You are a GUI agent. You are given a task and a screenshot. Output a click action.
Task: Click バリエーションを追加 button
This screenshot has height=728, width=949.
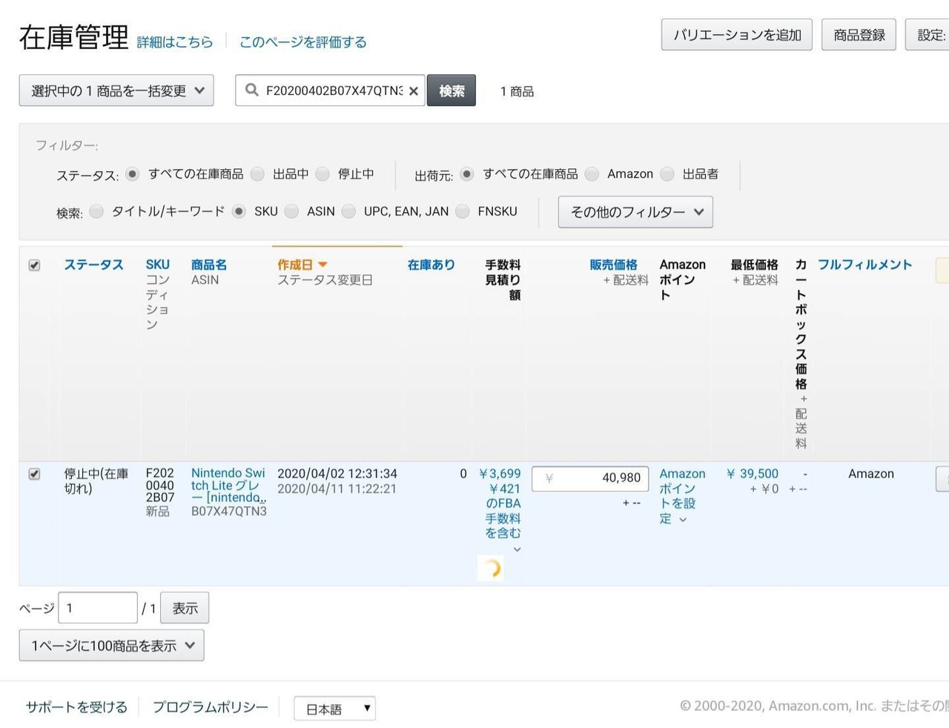[x=737, y=35]
